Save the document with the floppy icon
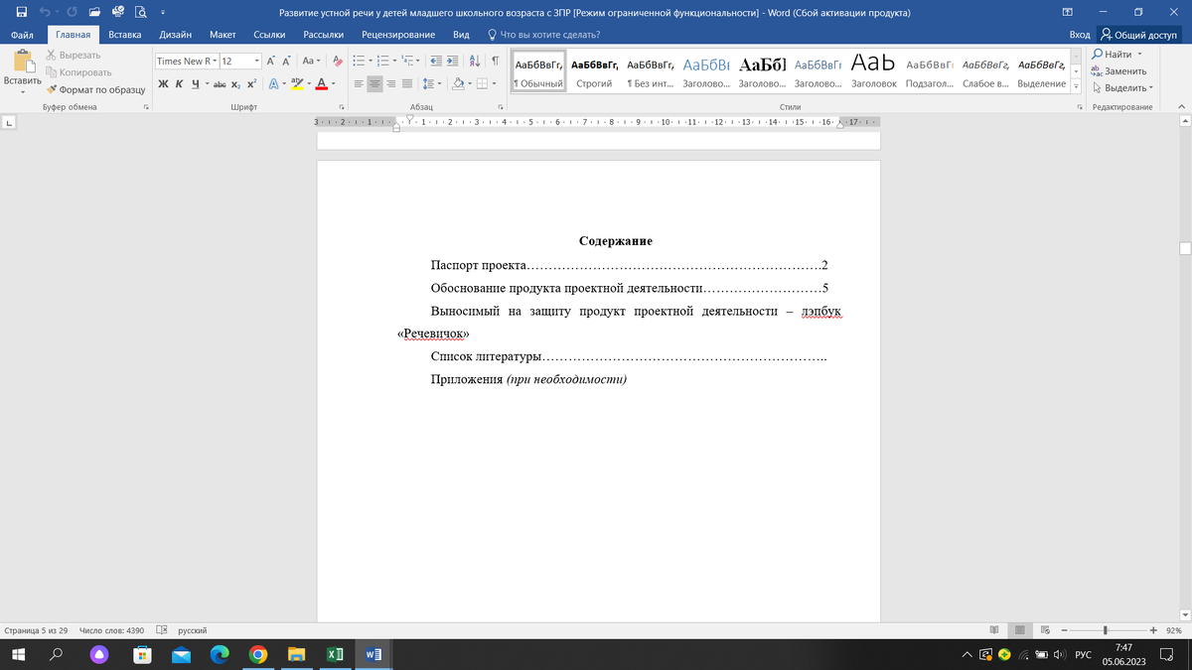1192x670 pixels. pos(21,12)
